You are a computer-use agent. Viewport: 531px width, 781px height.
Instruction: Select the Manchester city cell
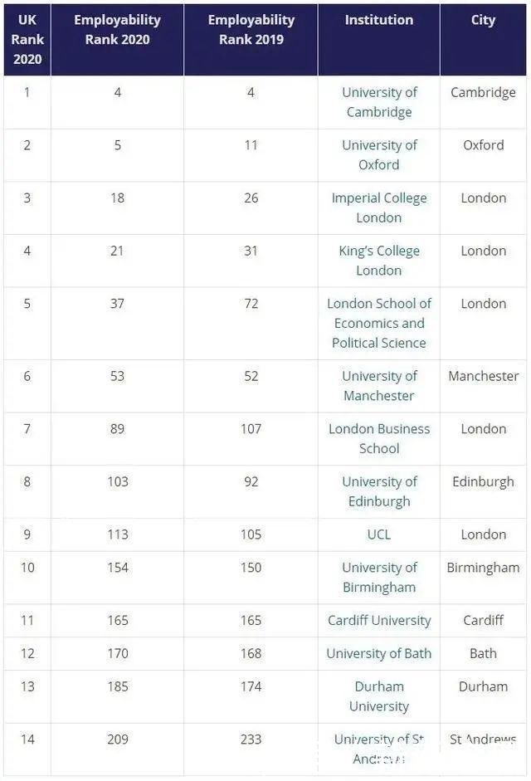tap(483, 376)
